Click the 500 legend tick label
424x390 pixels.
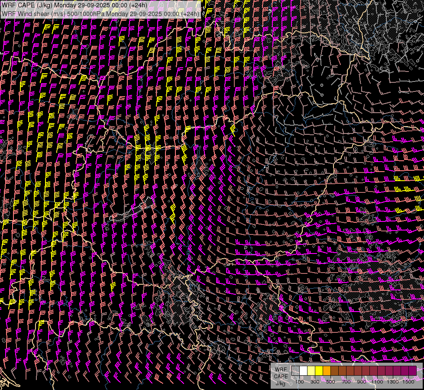330,382
